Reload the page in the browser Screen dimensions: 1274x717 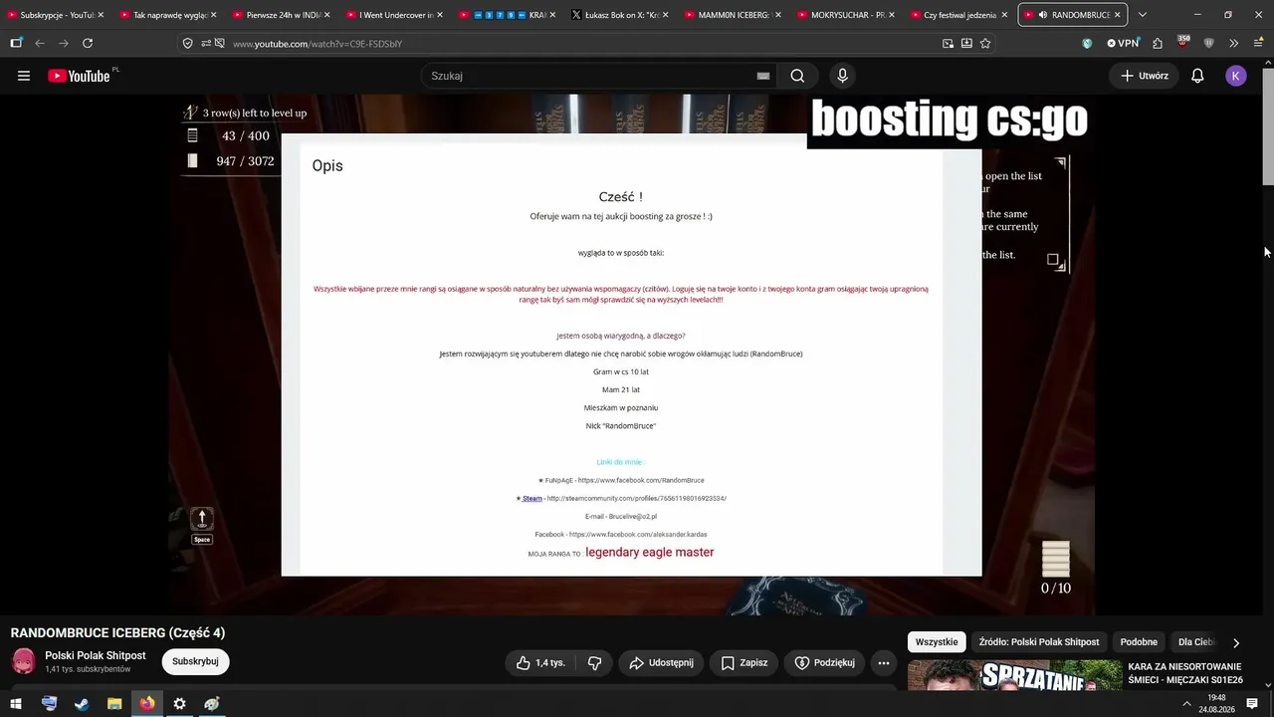(88, 44)
